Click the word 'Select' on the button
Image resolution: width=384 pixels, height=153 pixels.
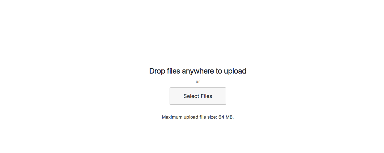pos(191,96)
